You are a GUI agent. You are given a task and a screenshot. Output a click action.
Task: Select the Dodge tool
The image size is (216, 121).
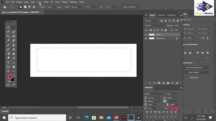click(8, 58)
